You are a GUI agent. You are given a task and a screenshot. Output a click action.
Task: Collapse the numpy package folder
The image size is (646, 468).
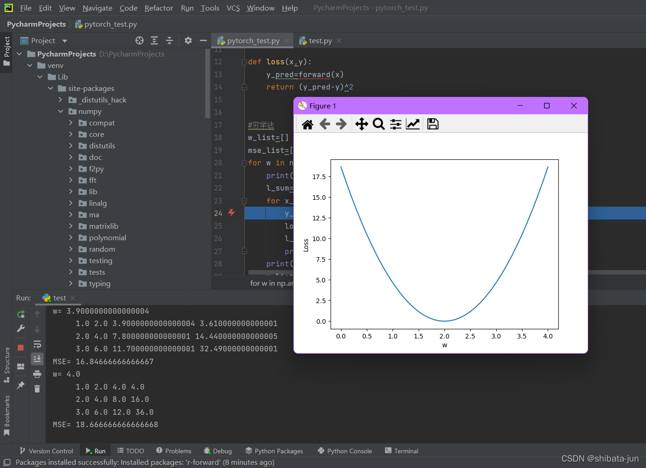click(60, 111)
